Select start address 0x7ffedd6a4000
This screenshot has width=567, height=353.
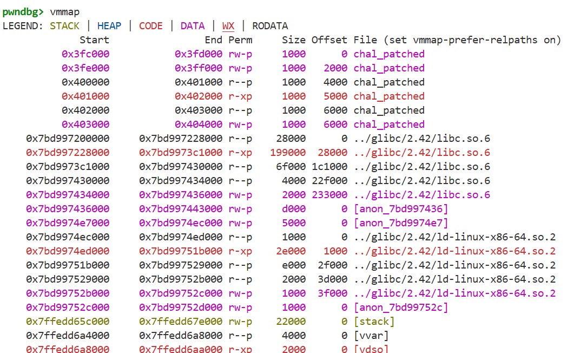[68, 336]
